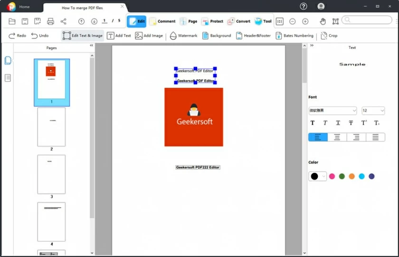Pick the green color swatch

click(x=342, y=176)
